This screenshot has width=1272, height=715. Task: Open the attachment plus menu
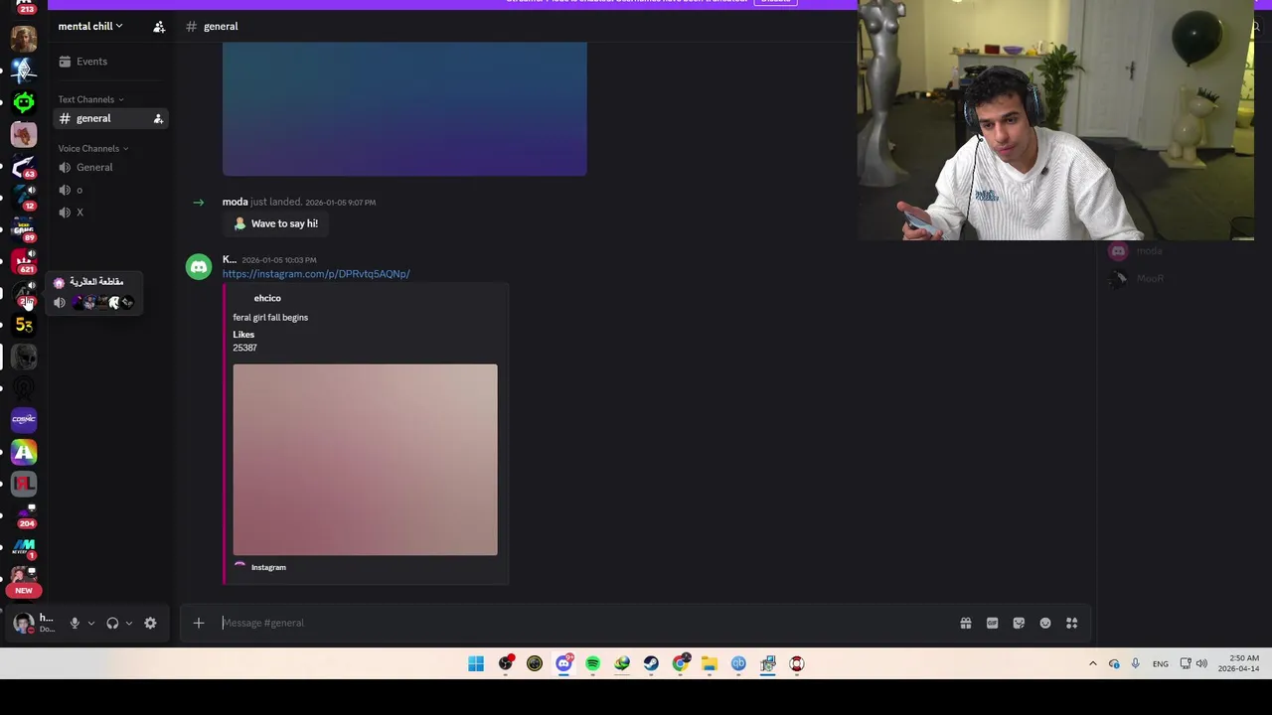[199, 623]
